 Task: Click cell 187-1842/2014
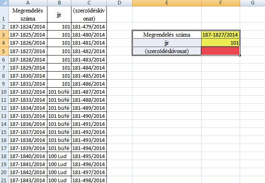pos(28,172)
